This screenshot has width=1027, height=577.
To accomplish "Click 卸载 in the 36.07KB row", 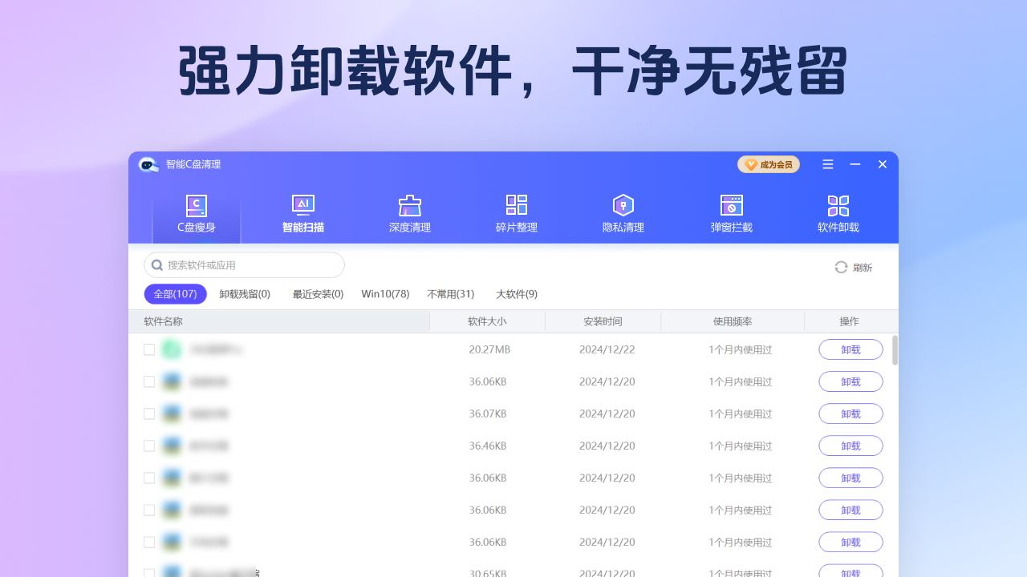I will pyautogui.click(x=850, y=414).
